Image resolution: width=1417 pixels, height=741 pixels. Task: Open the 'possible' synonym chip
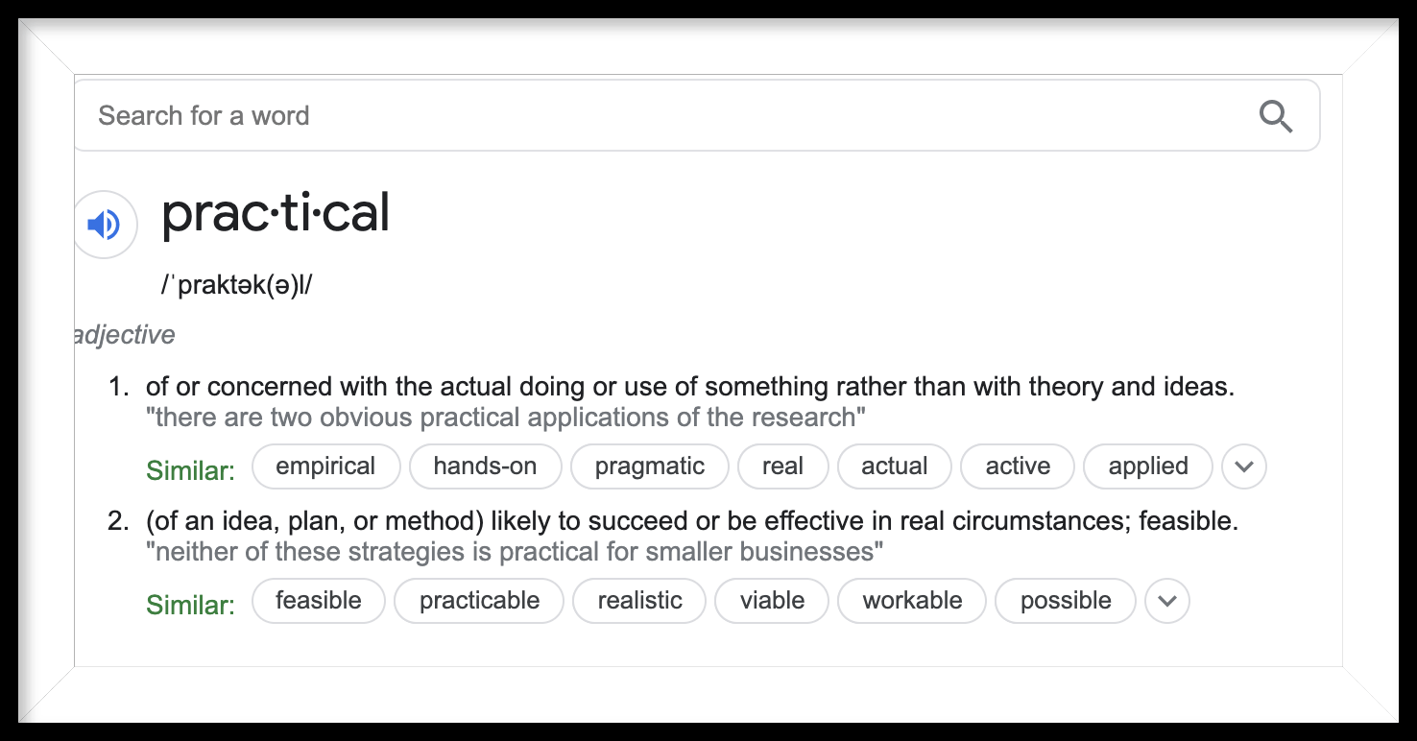pos(1066,601)
